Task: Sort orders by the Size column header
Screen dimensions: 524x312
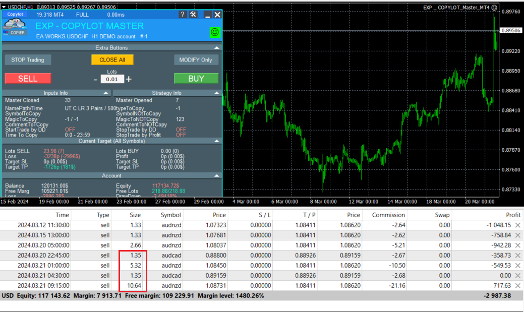Action: [x=135, y=215]
